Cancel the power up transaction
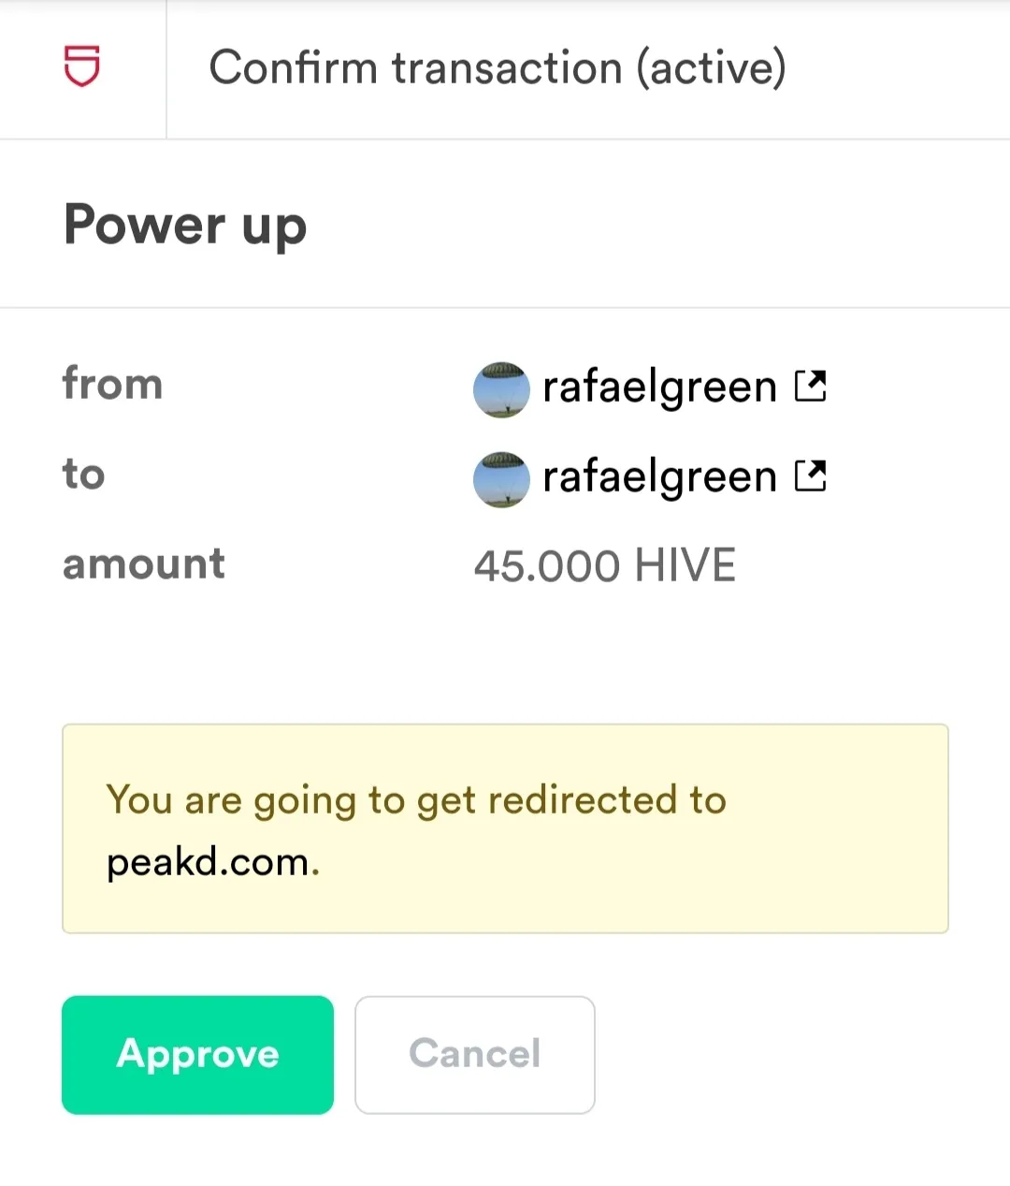The width and height of the screenshot is (1010, 1186). pyautogui.click(x=475, y=1055)
